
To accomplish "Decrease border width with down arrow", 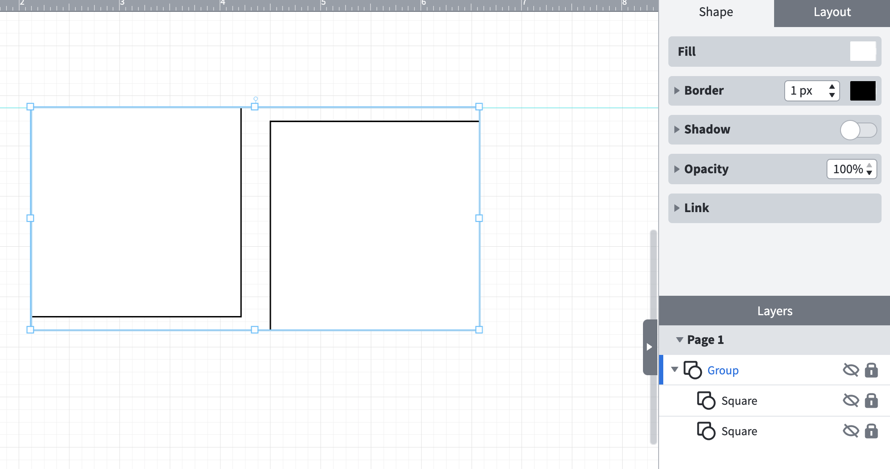I will (x=832, y=95).
